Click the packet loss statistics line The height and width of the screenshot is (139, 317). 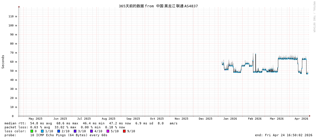(64, 127)
